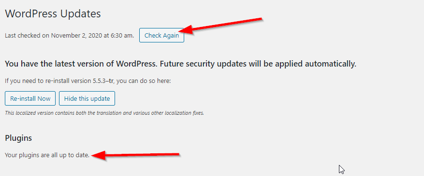Select the latest version of WordPress heading
The height and width of the screenshot is (176, 424).
coord(181,64)
